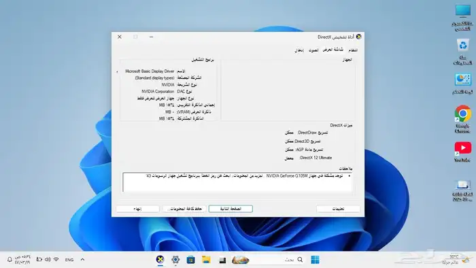The width and height of the screenshot is (476, 268).
Task: Click the speaker volume tray icon
Action: point(48,260)
